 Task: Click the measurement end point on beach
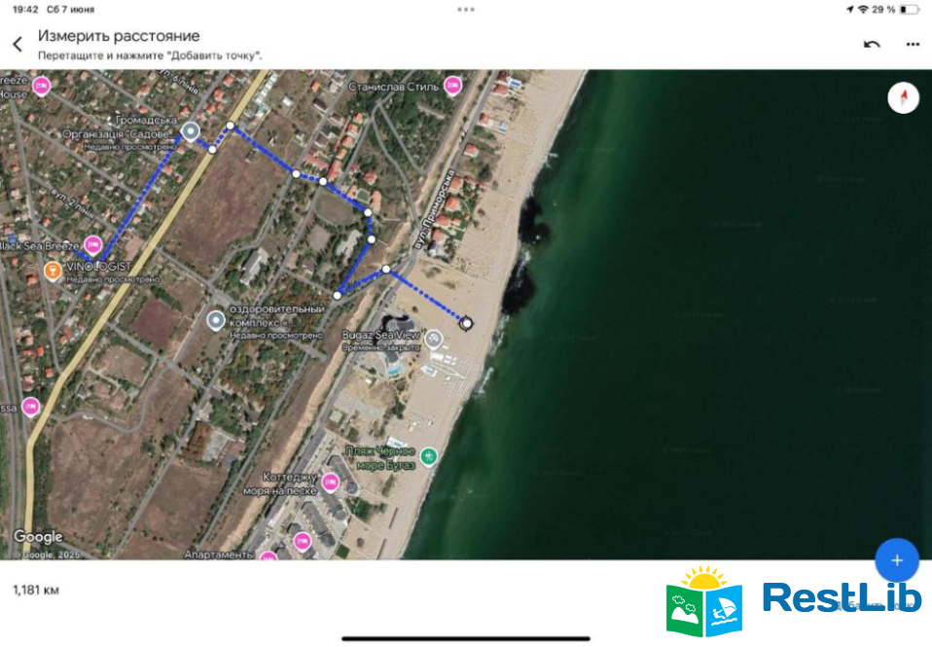click(467, 323)
